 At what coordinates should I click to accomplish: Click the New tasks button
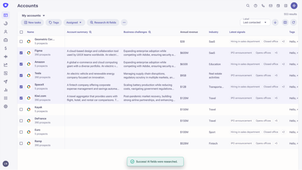[33, 22]
